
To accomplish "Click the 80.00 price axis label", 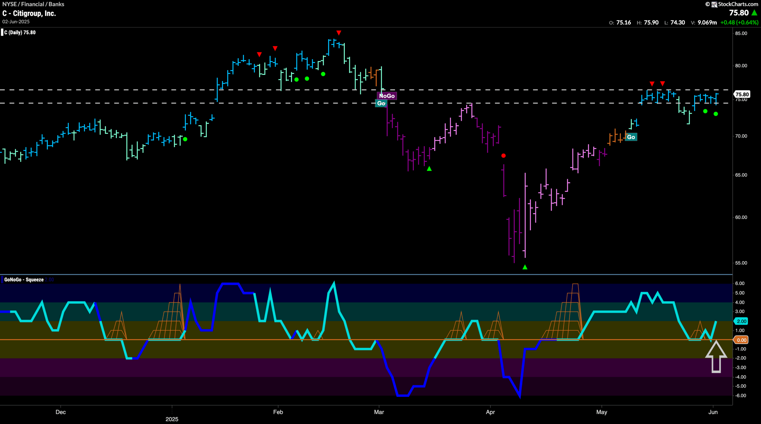I will tap(741, 66).
